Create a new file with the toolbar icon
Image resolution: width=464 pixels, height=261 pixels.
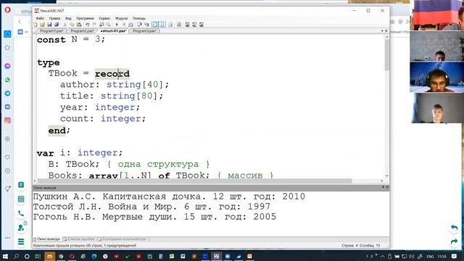pos(36,25)
